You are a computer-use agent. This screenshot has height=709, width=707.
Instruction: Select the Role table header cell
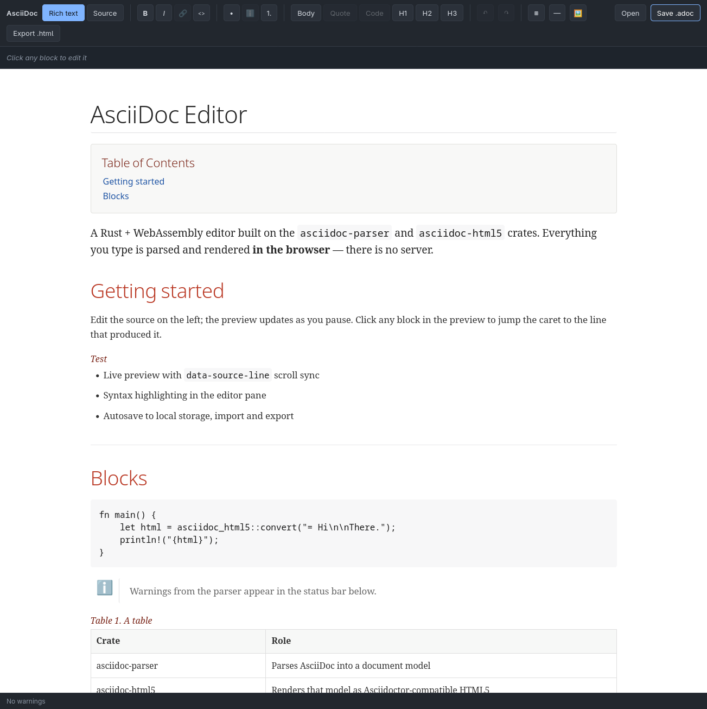441,641
